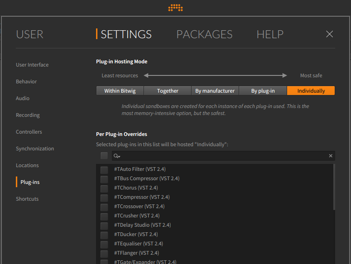Check the #TBus Compressor override box

(x=104, y=179)
